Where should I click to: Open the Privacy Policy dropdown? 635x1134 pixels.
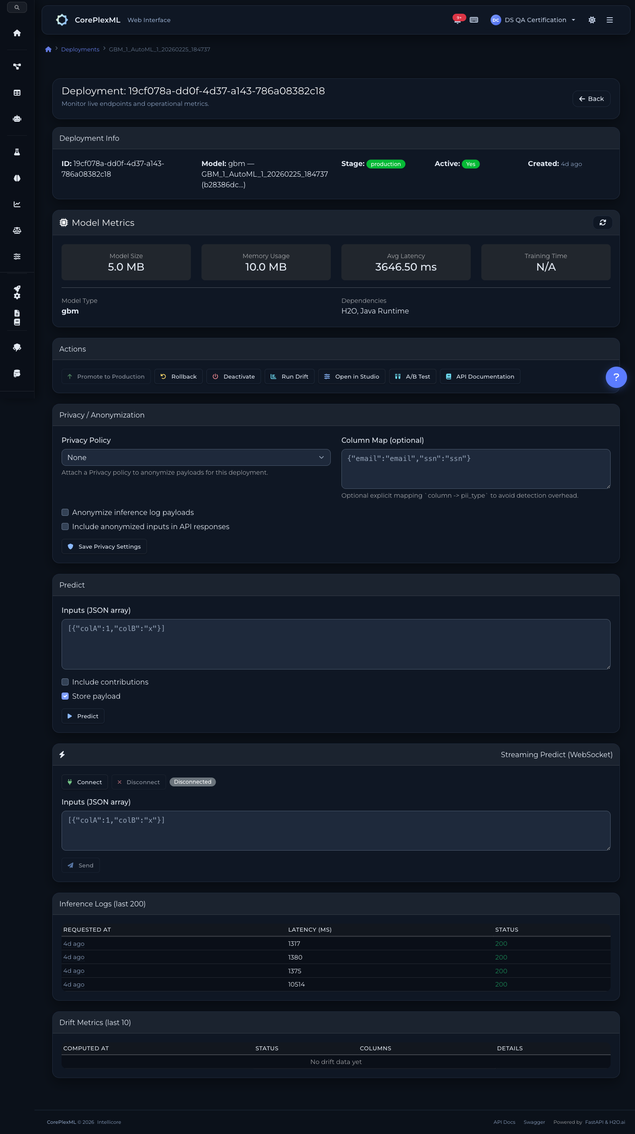[x=196, y=457]
